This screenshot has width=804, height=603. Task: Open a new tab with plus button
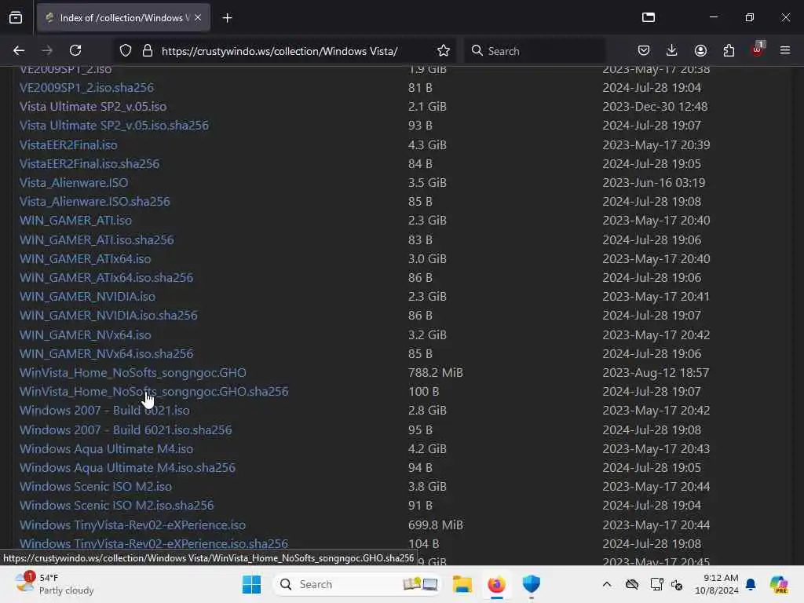[x=227, y=18]
